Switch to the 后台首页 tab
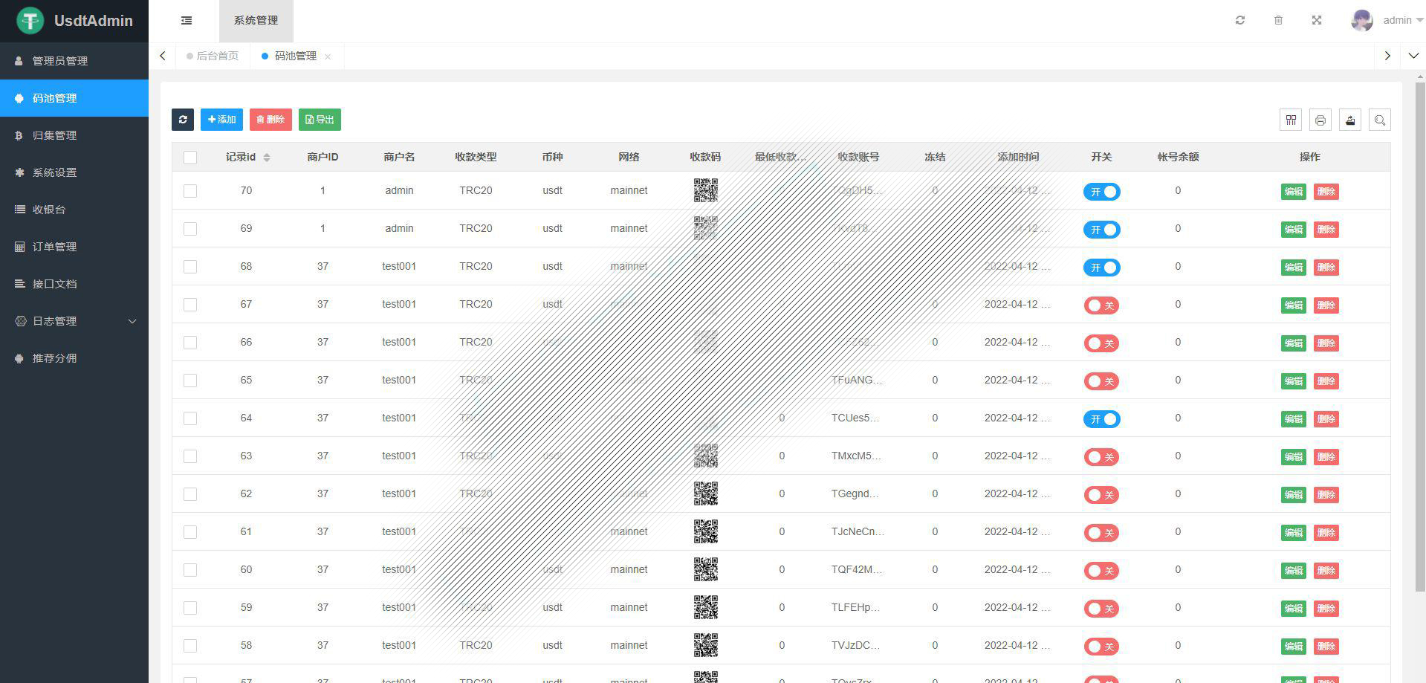Image resolution: width=1426 pixels, height=683 pixels. coord(213,56)
